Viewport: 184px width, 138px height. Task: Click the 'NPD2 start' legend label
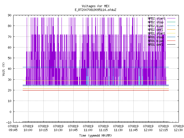click(x=156, y=18)
